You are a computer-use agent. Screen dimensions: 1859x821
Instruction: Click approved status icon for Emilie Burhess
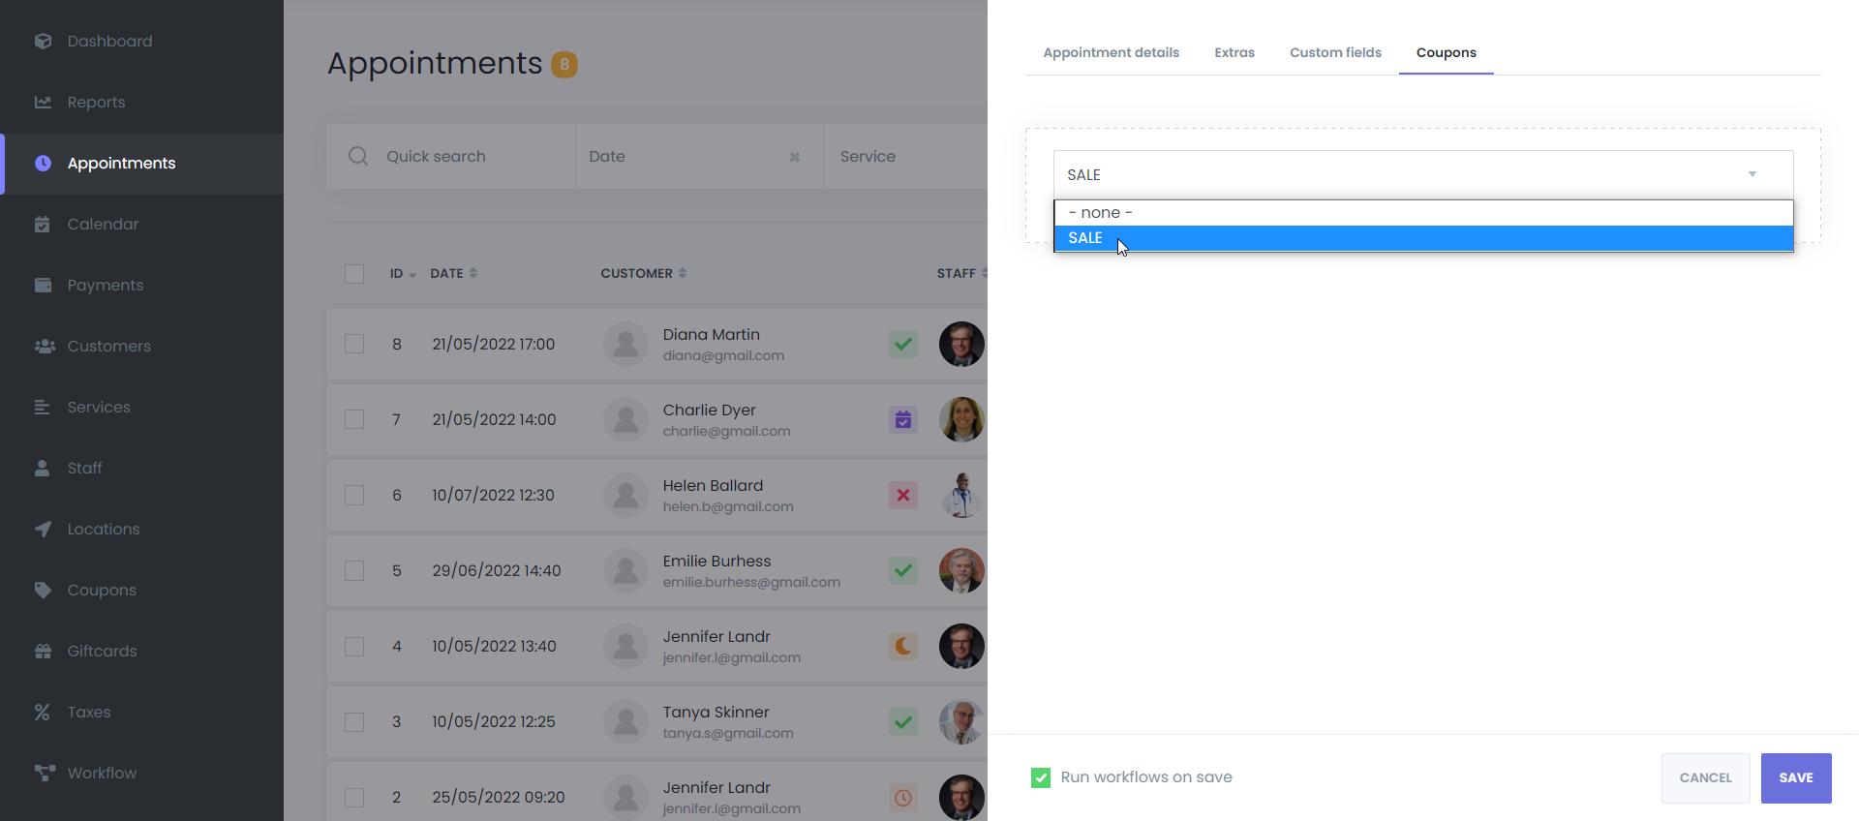point(903,570)
